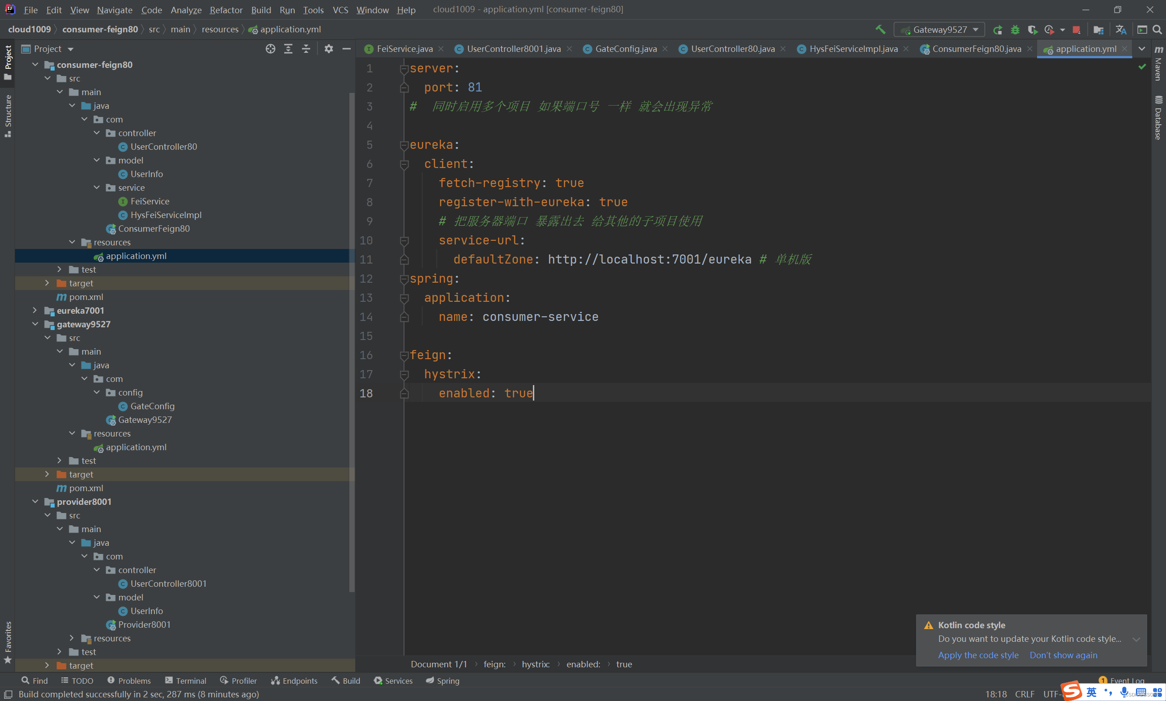This screenshot has height=701, width=1166.
Task: Select GateConfig class in tree
Action: coord(152,406)
